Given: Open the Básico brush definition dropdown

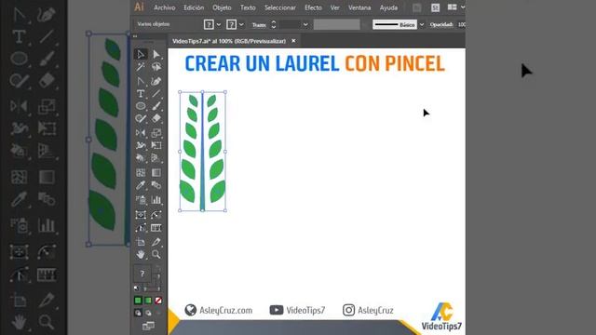Looking at the screenshot, I should pos(422,25).
